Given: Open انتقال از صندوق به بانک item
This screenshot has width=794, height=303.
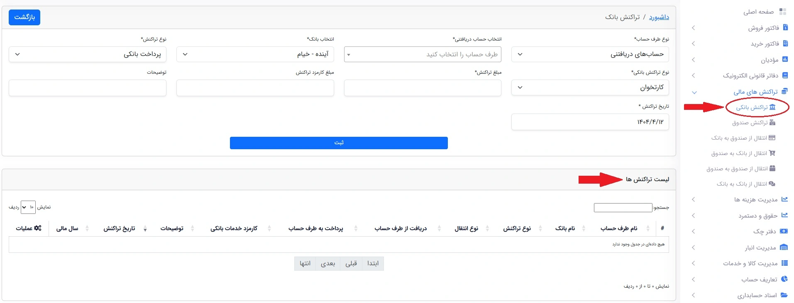Looking at the screenshot, I should coord(743,138).
